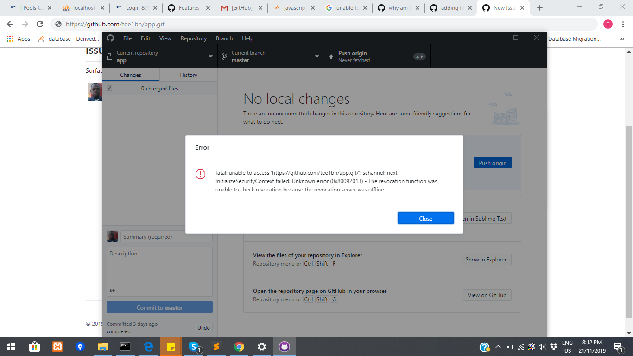Close the error dialog
The height and width of the screenshot is (356, 633).
[x=425, y=218]
